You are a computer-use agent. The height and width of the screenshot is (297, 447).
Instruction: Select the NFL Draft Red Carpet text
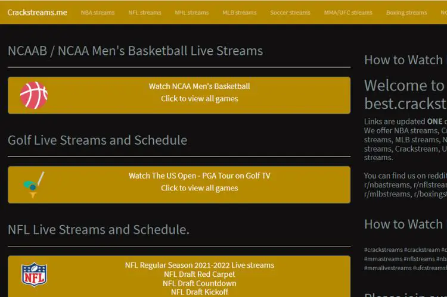click(200, 274)
